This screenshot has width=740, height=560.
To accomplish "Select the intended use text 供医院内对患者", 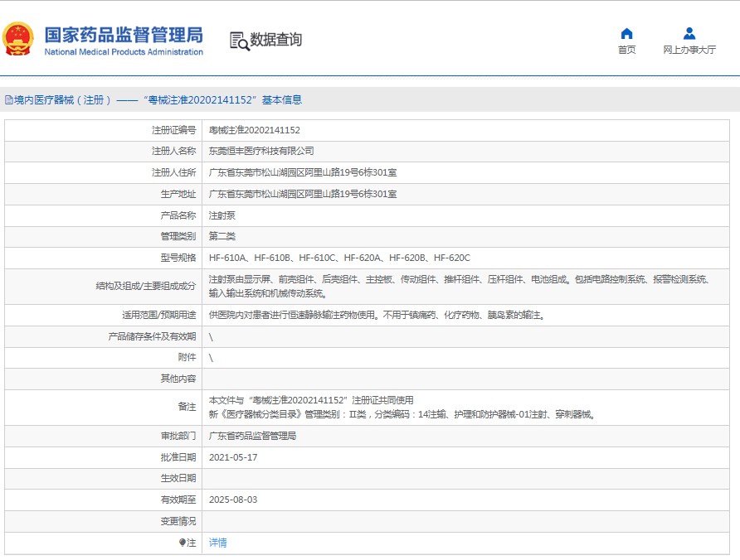I will click(377, 315).
